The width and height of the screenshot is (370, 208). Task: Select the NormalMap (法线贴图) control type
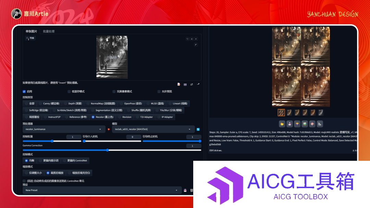101,103
